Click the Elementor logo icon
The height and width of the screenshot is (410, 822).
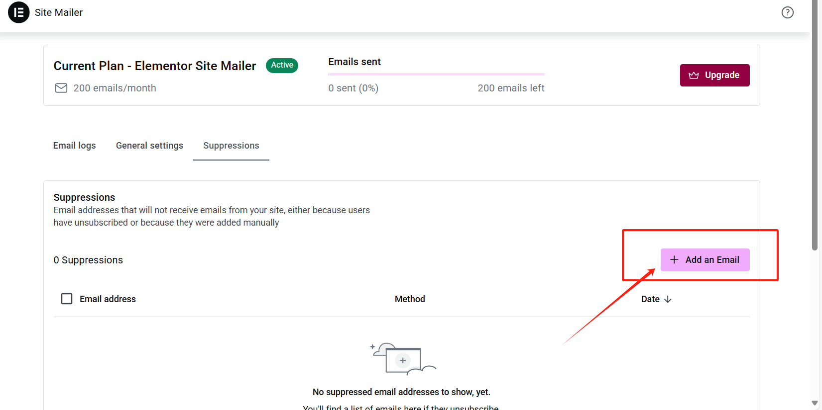pyautogui.click(x=19, y=12)
